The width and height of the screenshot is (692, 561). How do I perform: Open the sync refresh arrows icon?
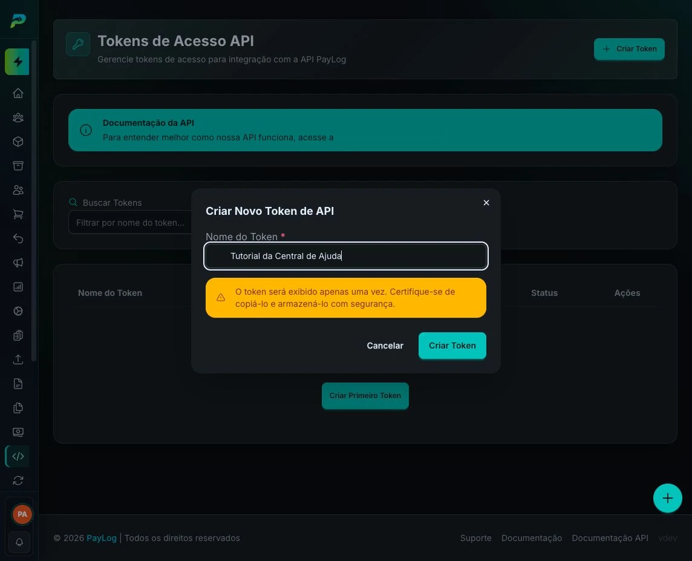(18, 481)
